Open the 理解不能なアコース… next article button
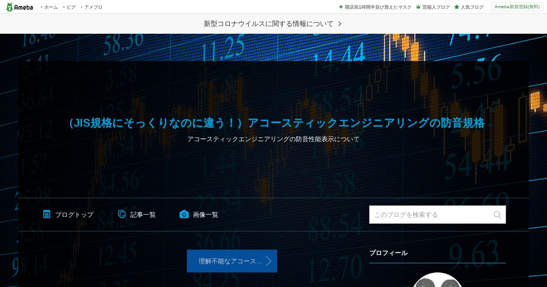Image resolution: width=547 pixels, height=287 pixels. point(232,261)
